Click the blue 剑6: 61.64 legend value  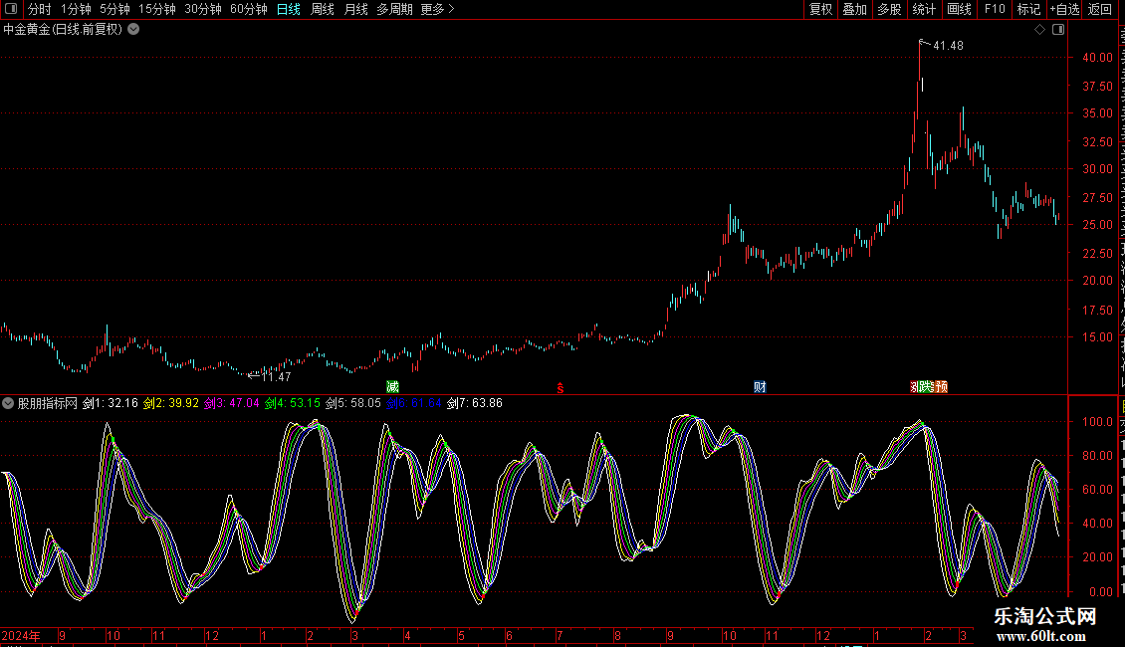tap(414, 403)
